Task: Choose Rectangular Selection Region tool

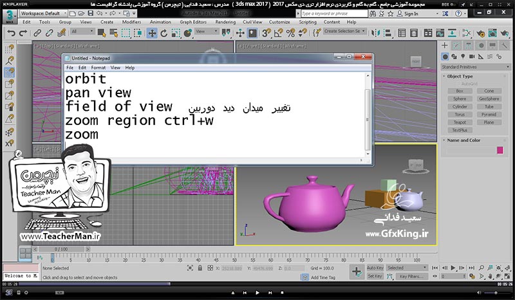Action: click(x=126, y=33)
